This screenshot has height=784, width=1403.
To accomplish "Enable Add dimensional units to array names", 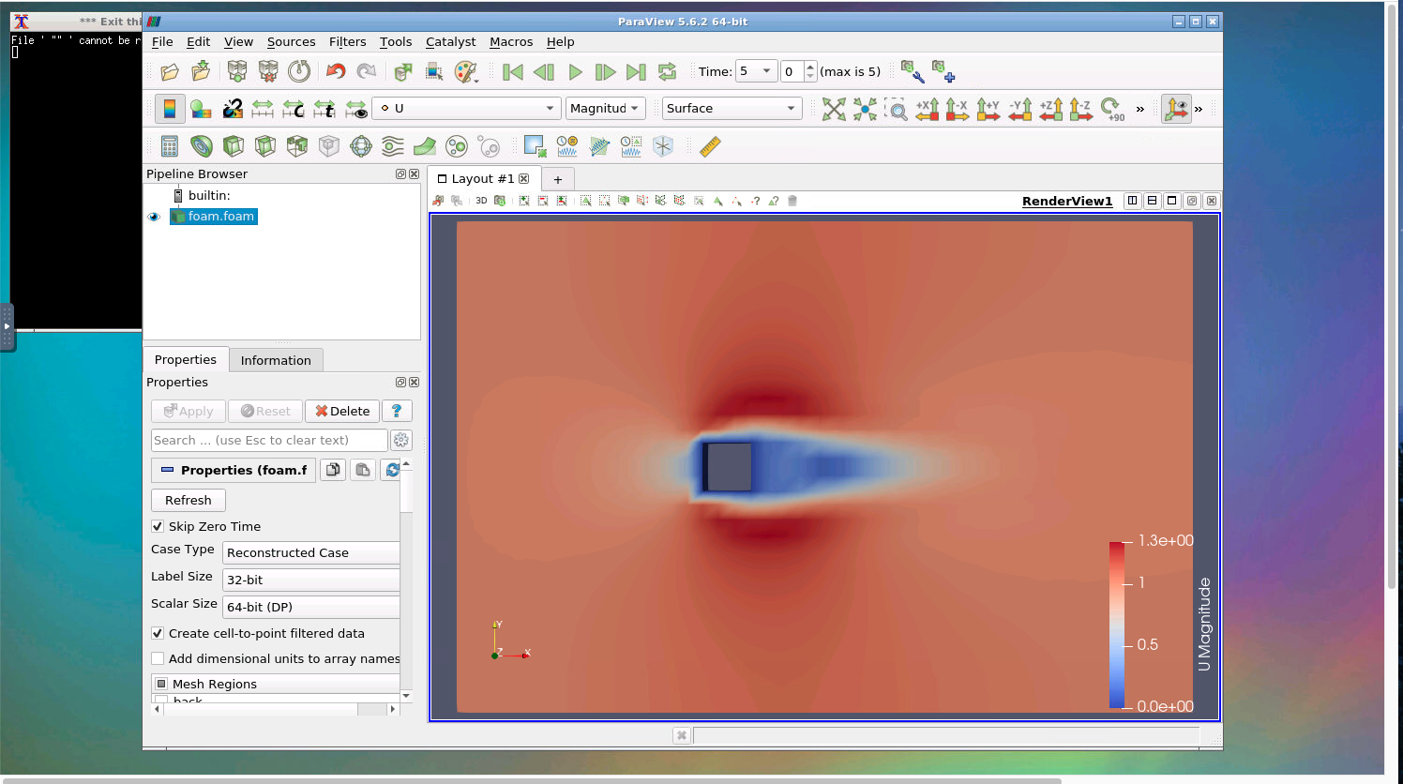I will coord(158,659).
